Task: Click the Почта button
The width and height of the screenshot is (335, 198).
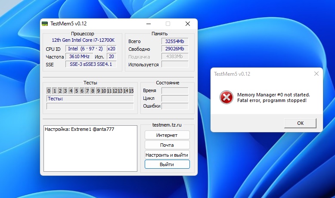Action: click(x=167, y=145)
